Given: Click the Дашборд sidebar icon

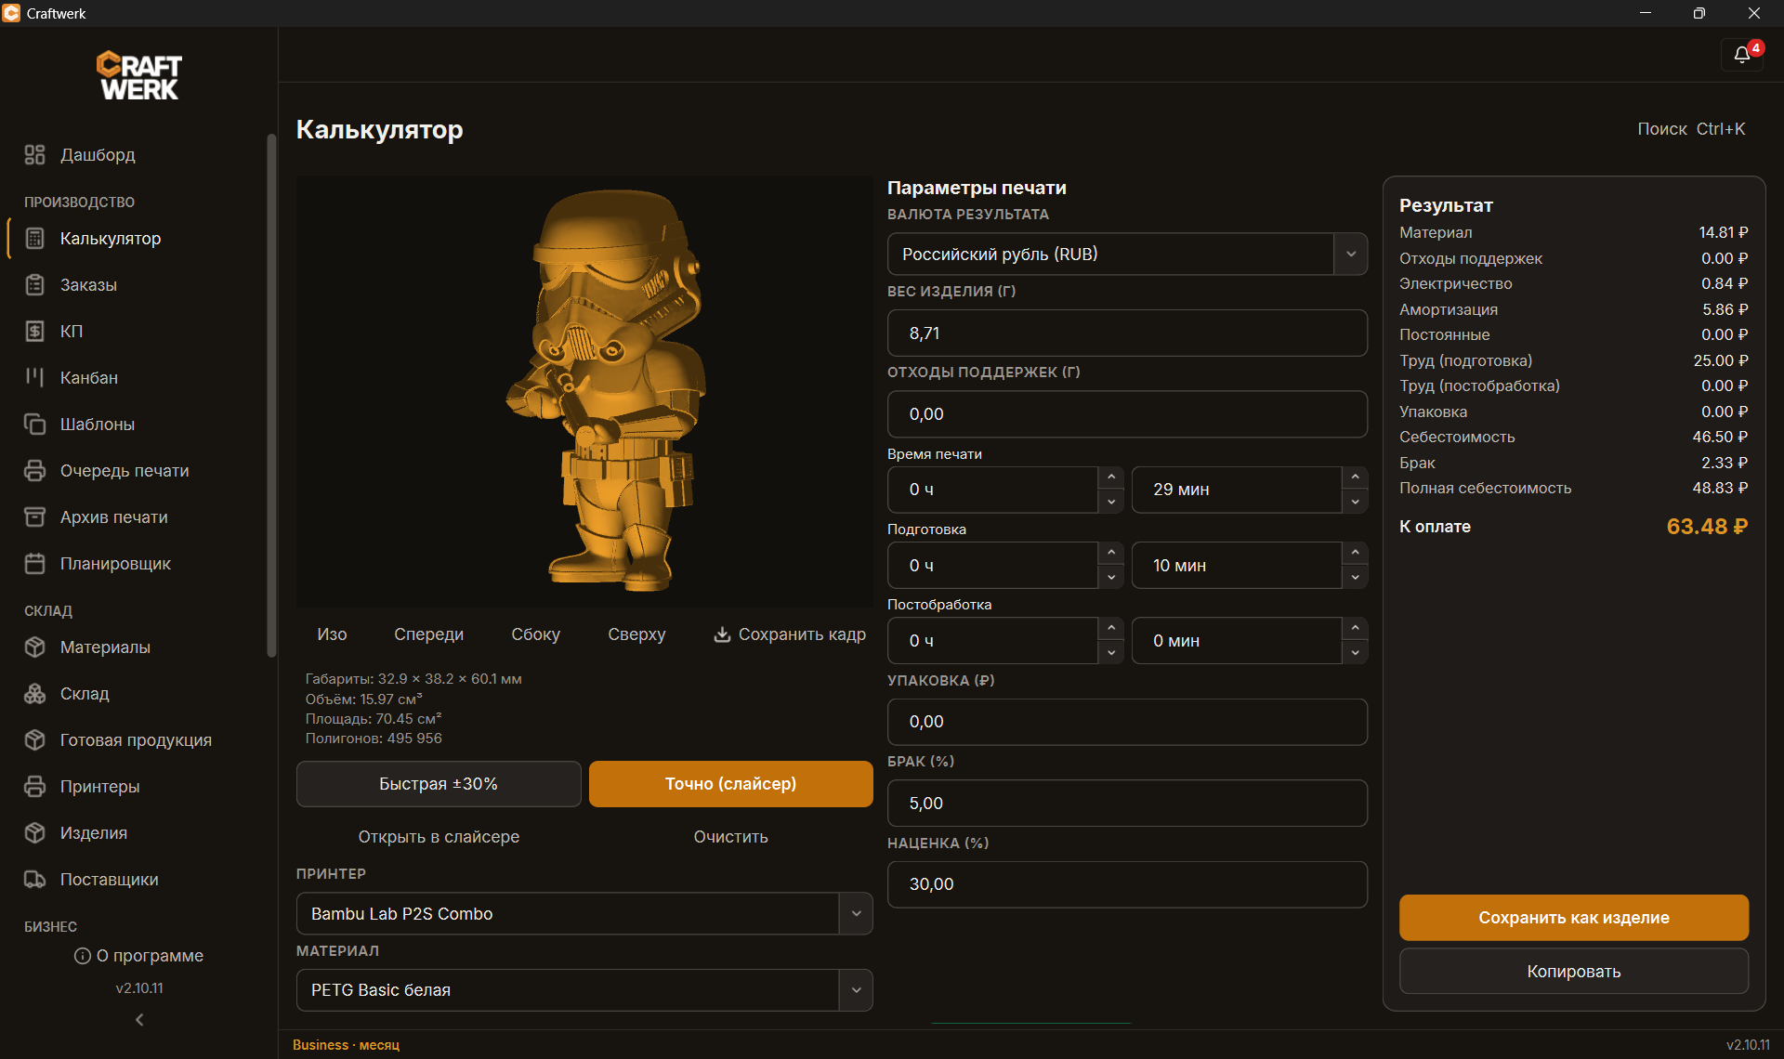Looking at the screenshot, I should pos(34,155).
